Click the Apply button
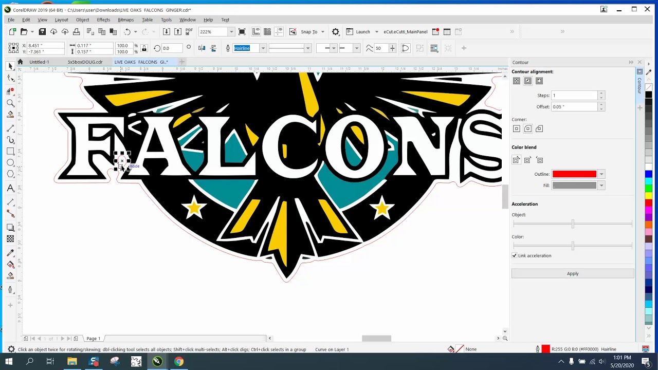Image resolution: width=658 pixels, height=370 pixels. coord(573,274)
